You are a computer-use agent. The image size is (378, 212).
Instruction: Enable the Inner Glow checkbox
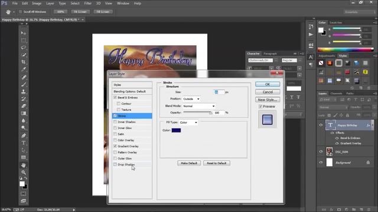[x=115, y=128]
